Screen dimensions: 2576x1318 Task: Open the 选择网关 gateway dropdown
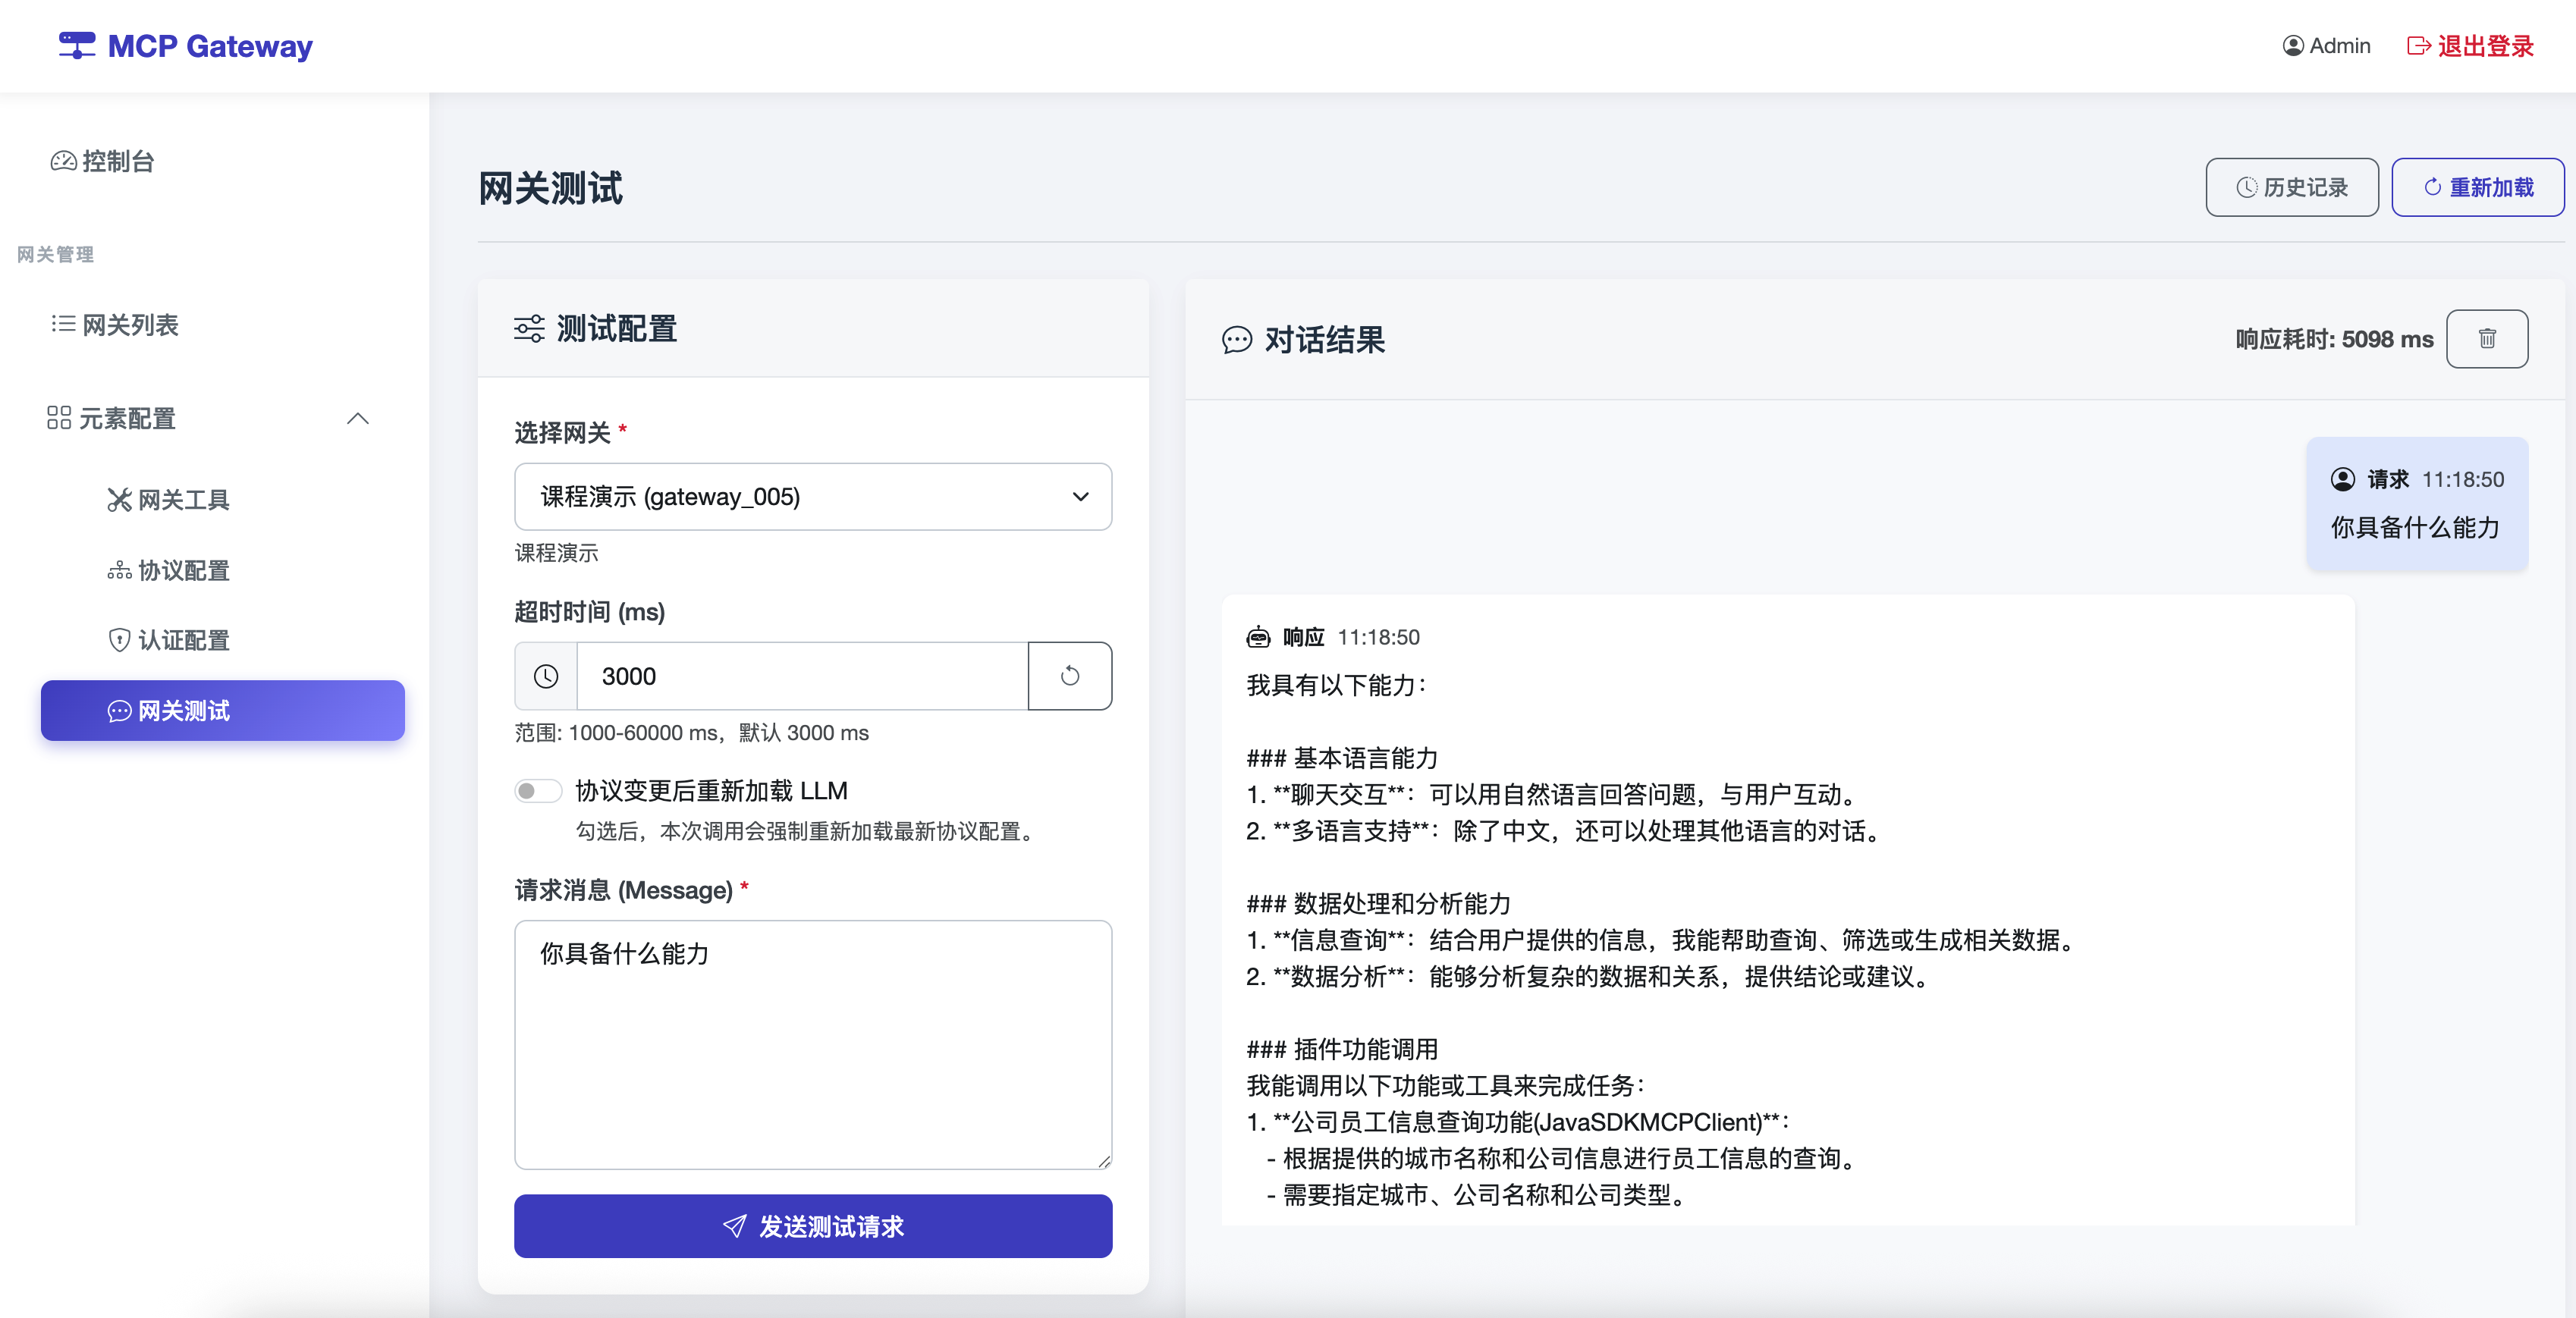(x=812, y=497)
